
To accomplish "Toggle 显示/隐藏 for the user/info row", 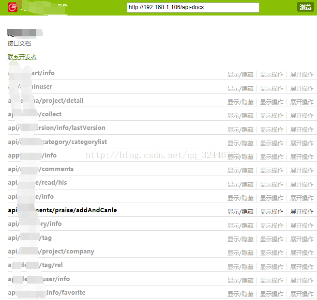I will pyautogui.click(x=241, y=280).
